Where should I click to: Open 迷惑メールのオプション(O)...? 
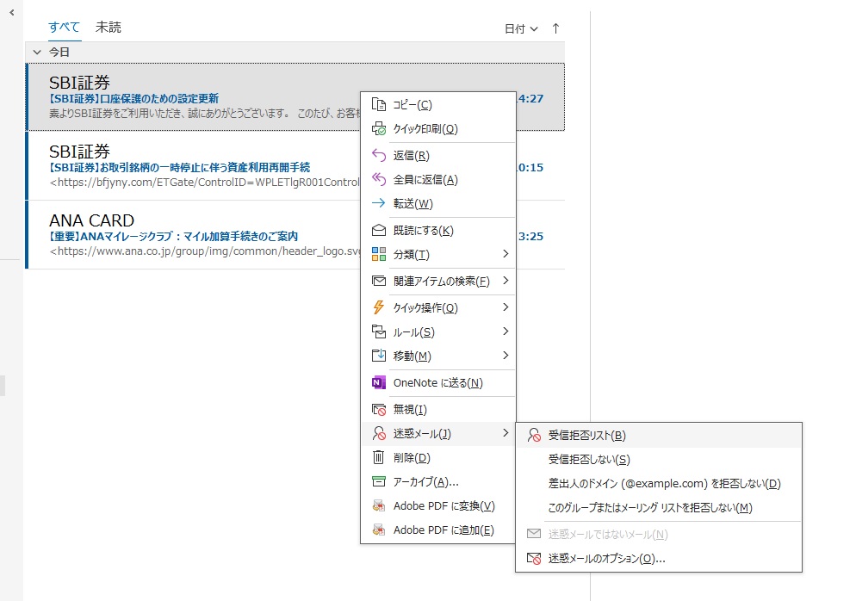(659, 558)
